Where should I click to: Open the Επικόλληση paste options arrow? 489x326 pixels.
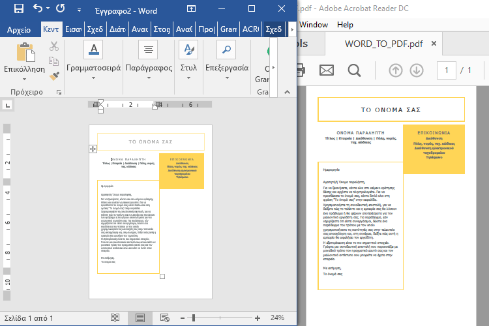25,78
